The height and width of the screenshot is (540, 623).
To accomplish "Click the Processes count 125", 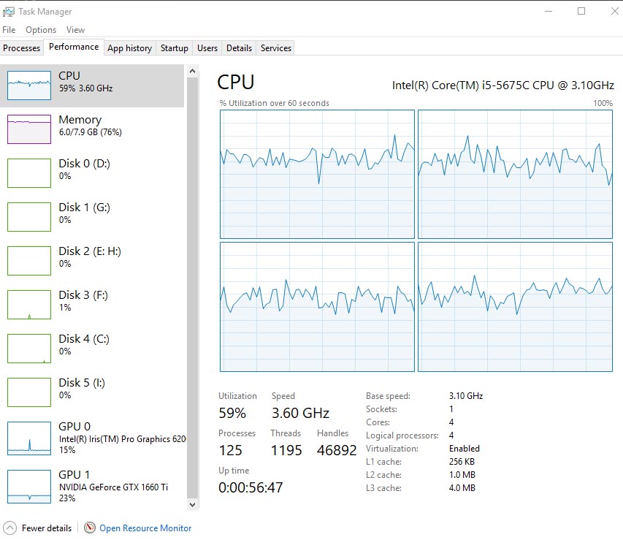I will (231, 450).
